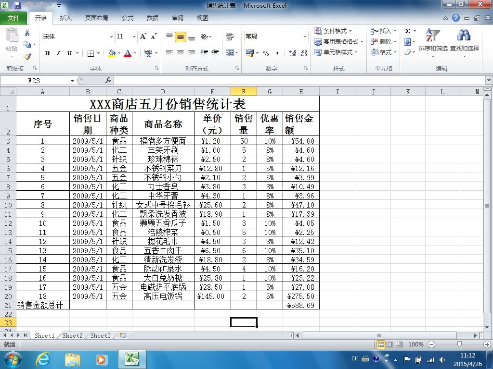Click the Insert Function fx icon
Image resolution: width=493 pixels, height=369 pixels.
[x=108, y=80]
